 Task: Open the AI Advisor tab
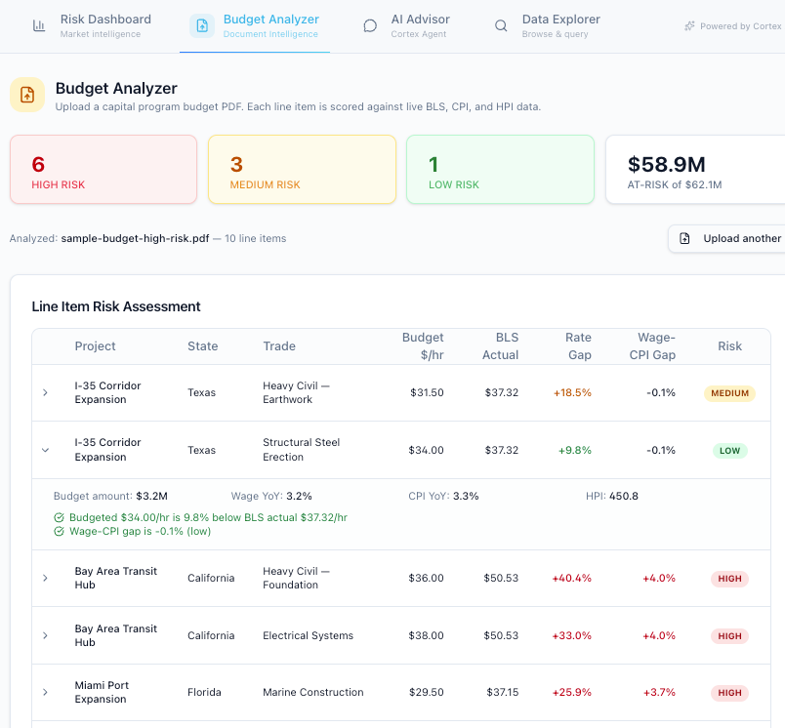pyautogui.click(x=406, y=26)
